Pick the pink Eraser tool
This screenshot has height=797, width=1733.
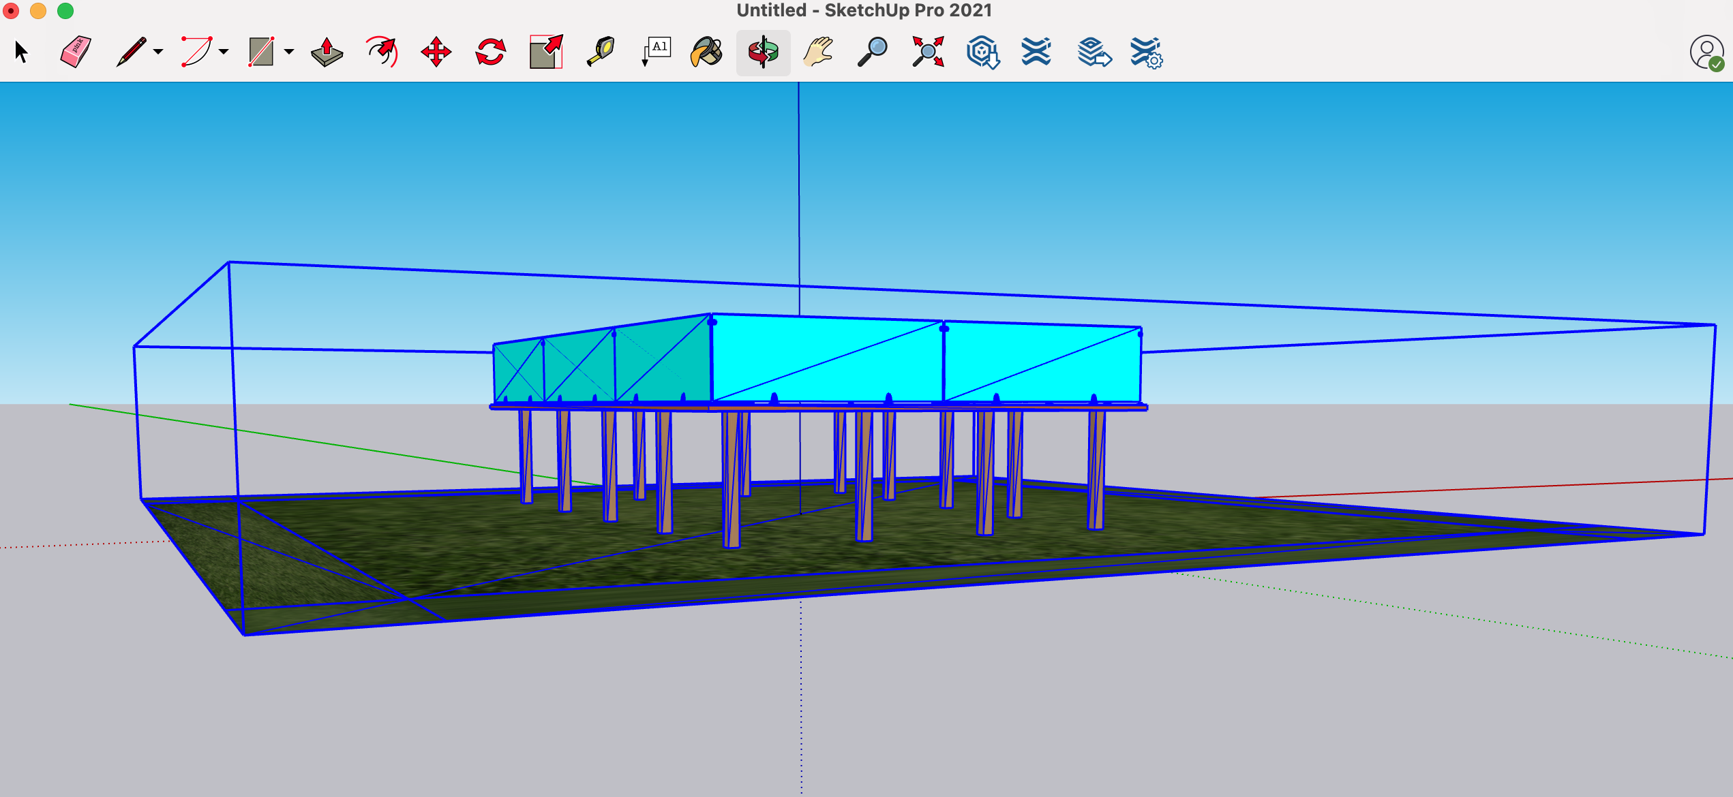click(76, 52)
